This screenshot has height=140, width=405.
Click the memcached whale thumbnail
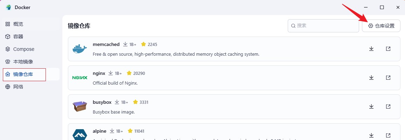79,49
